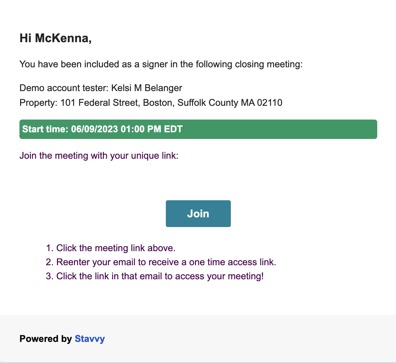Click the zip code 02110
The height and width of the screenshot is (363, 396).
270,103
